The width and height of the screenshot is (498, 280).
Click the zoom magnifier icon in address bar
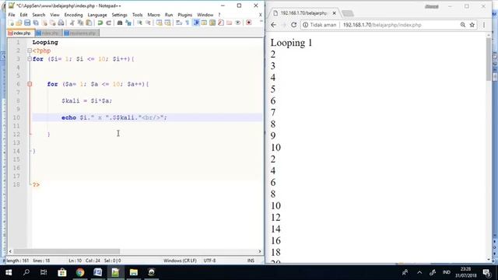tap(463, 25)
